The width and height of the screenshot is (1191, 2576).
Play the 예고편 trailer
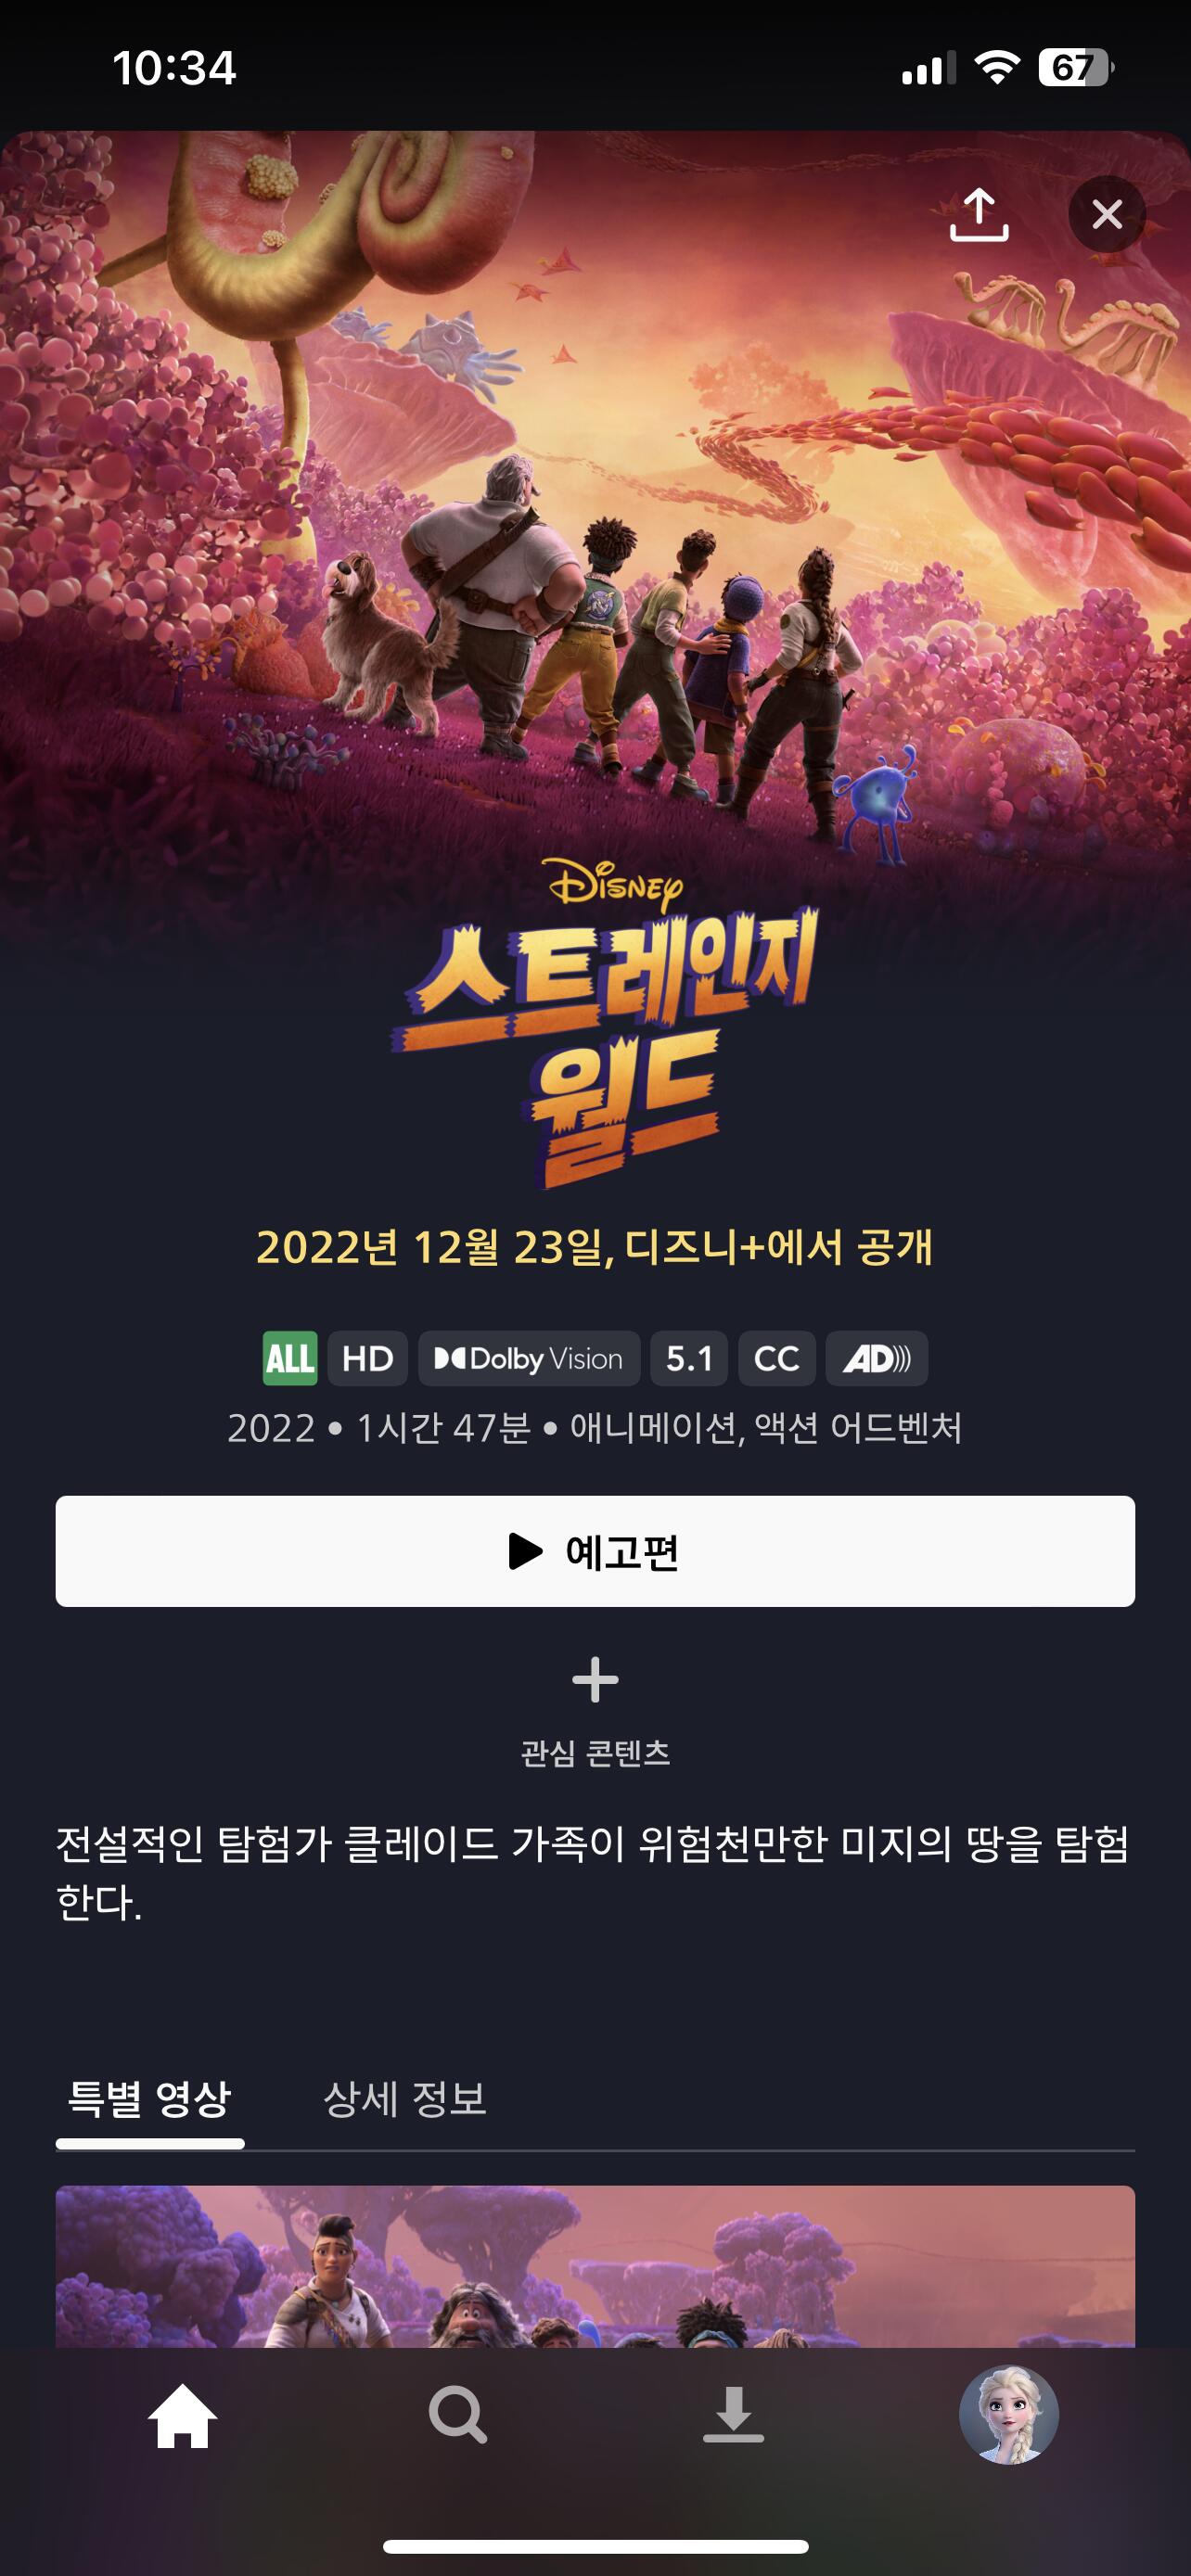[595, 1551]
